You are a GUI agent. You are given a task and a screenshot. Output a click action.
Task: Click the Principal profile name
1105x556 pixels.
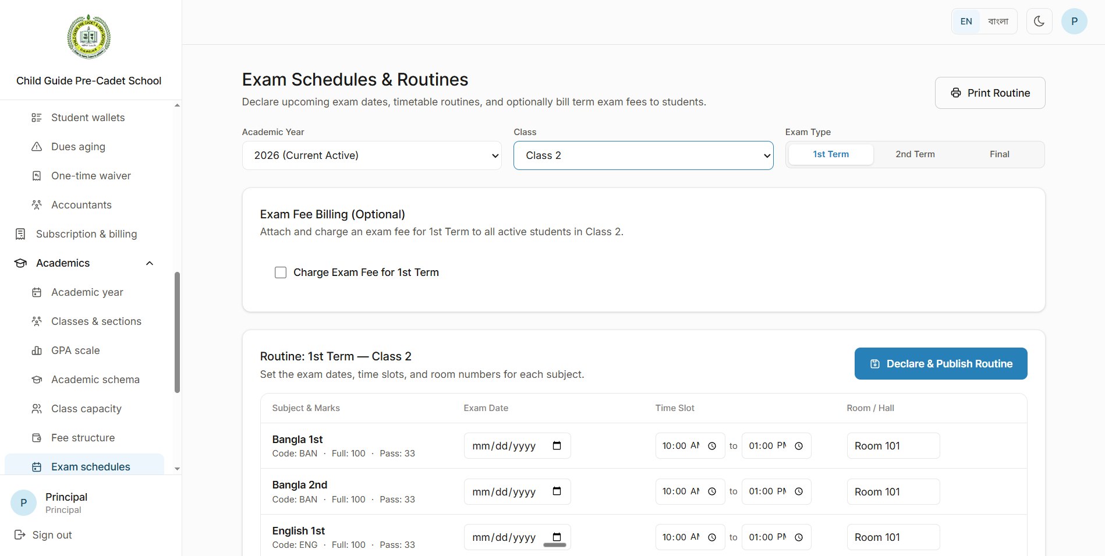[66, 497]
